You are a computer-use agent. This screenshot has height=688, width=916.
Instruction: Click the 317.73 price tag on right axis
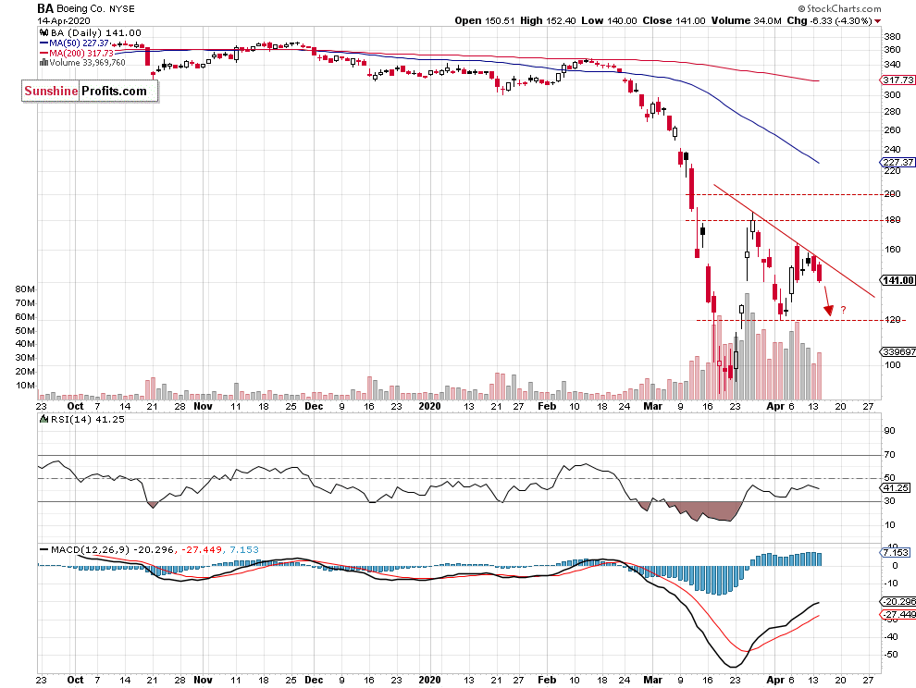897,80
